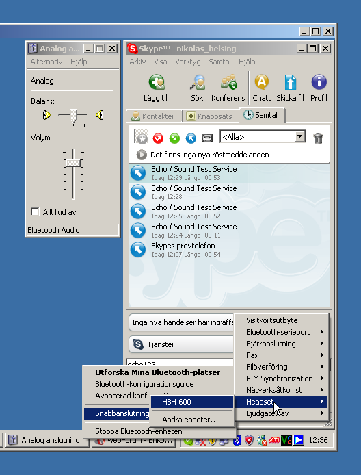Start a Konferens call from the toolbar
Viewport: 361px width, 475px height.
(229, 82)
